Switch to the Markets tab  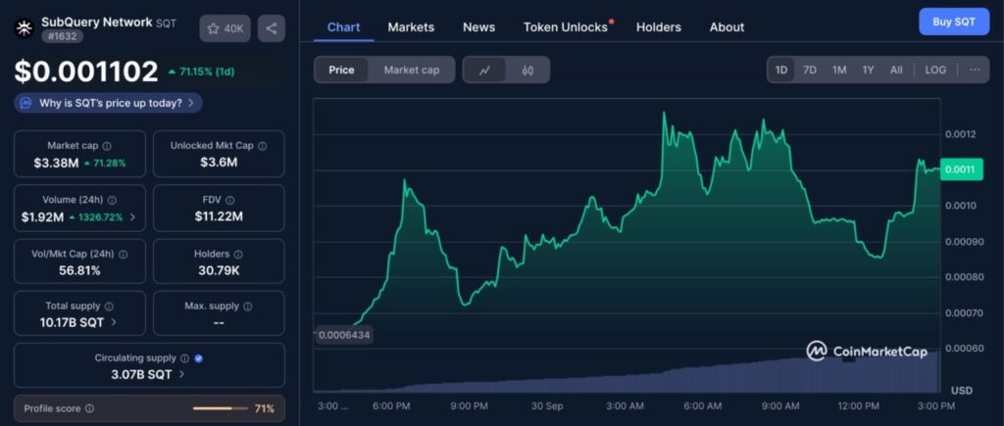(411, 27)
